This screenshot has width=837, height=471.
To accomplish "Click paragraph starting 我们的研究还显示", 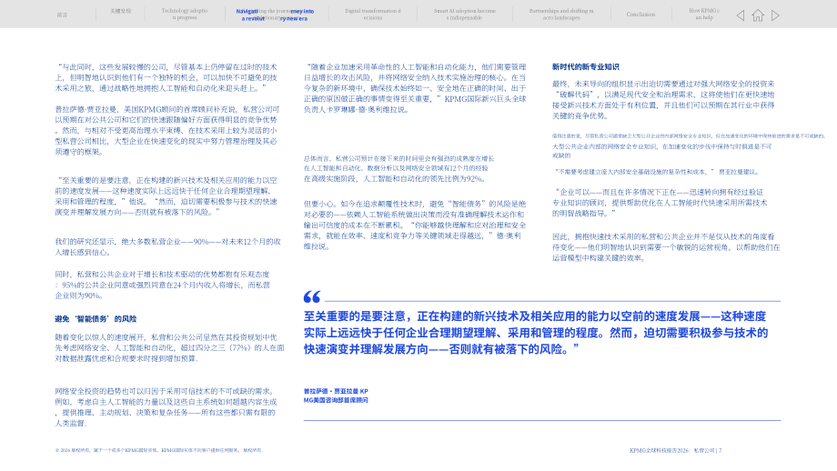I will [x=168, y=247].
